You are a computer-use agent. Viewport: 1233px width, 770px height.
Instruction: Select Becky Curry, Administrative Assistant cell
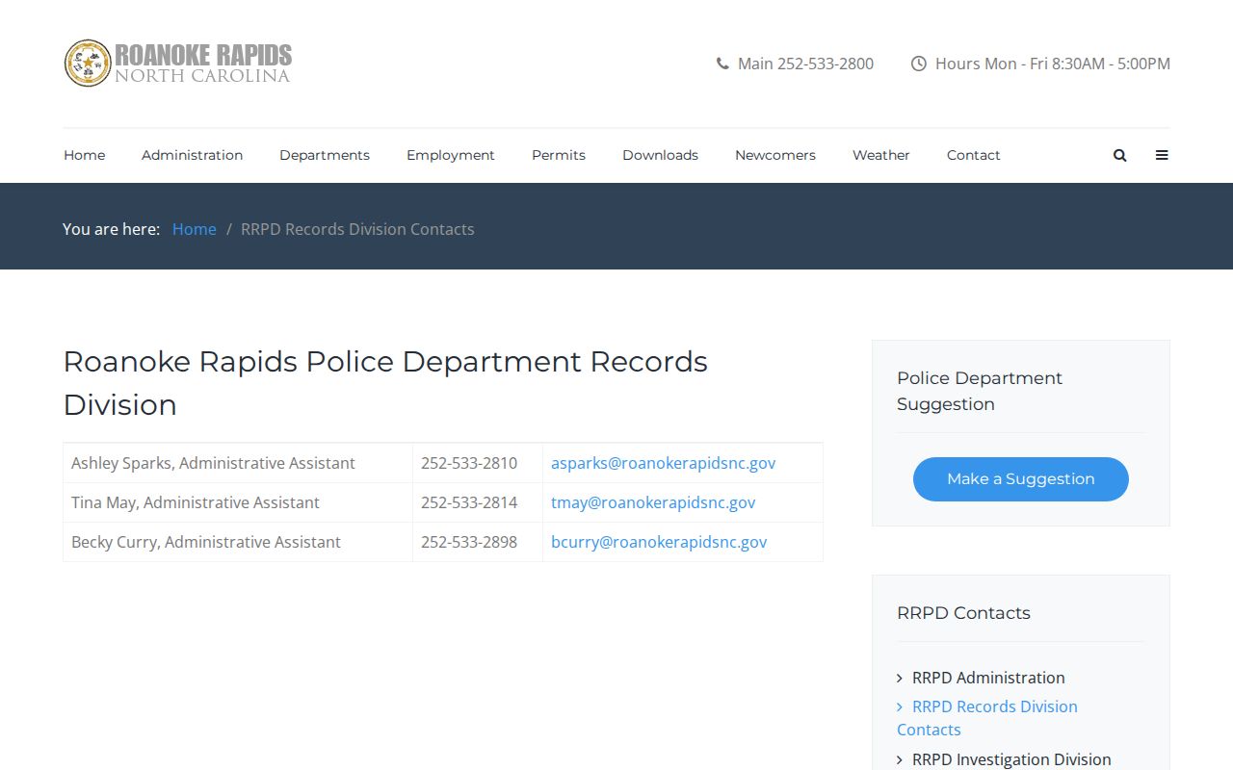point(238,542)
